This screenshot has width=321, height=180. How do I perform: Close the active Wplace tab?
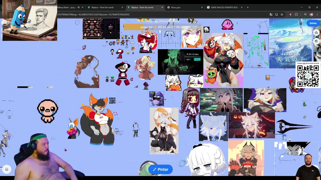(162, 7)
